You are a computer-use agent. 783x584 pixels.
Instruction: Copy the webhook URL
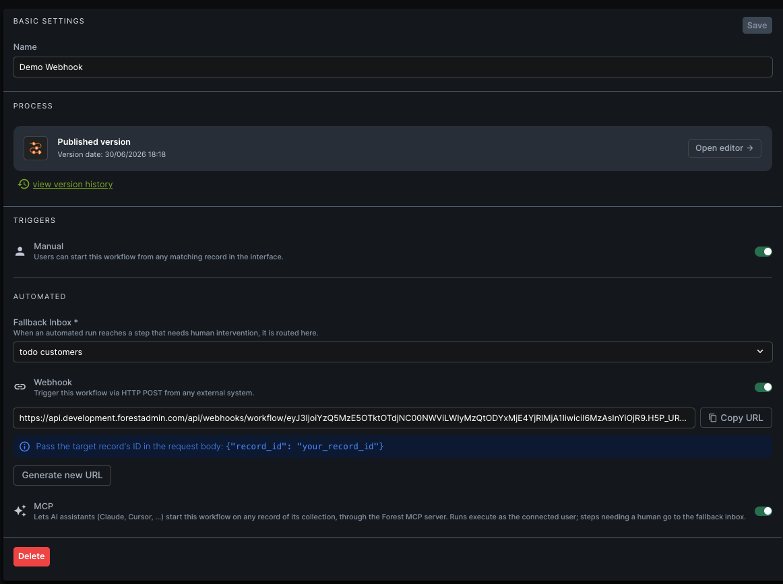[736, 418]
